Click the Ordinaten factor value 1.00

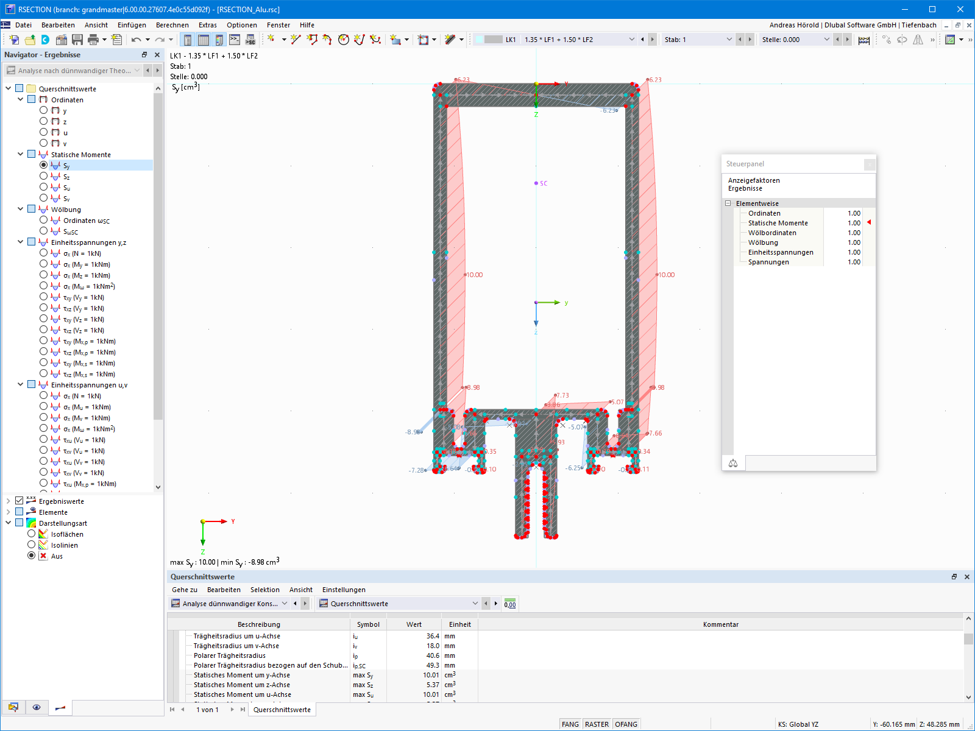tap(854, 213)
